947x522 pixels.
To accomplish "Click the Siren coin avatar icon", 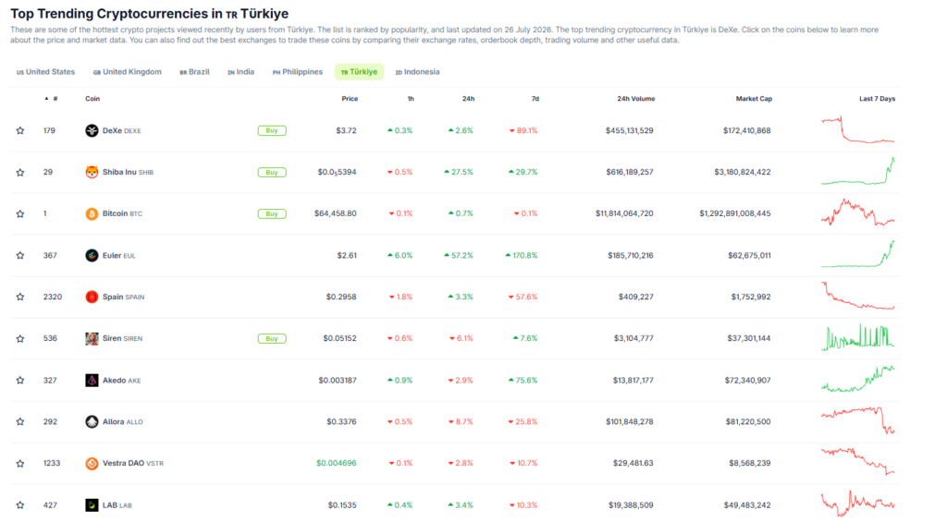I will (x=92, y=338).
